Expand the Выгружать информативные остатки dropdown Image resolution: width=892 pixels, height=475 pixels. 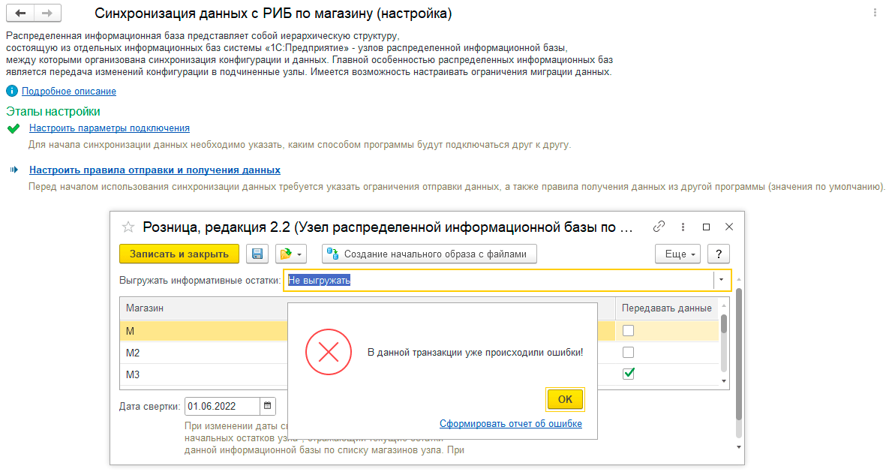pos(721,280)
